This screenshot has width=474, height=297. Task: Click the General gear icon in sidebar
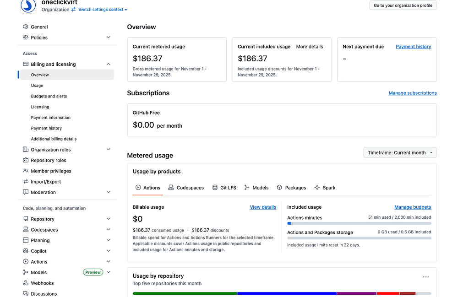point(26,27)
